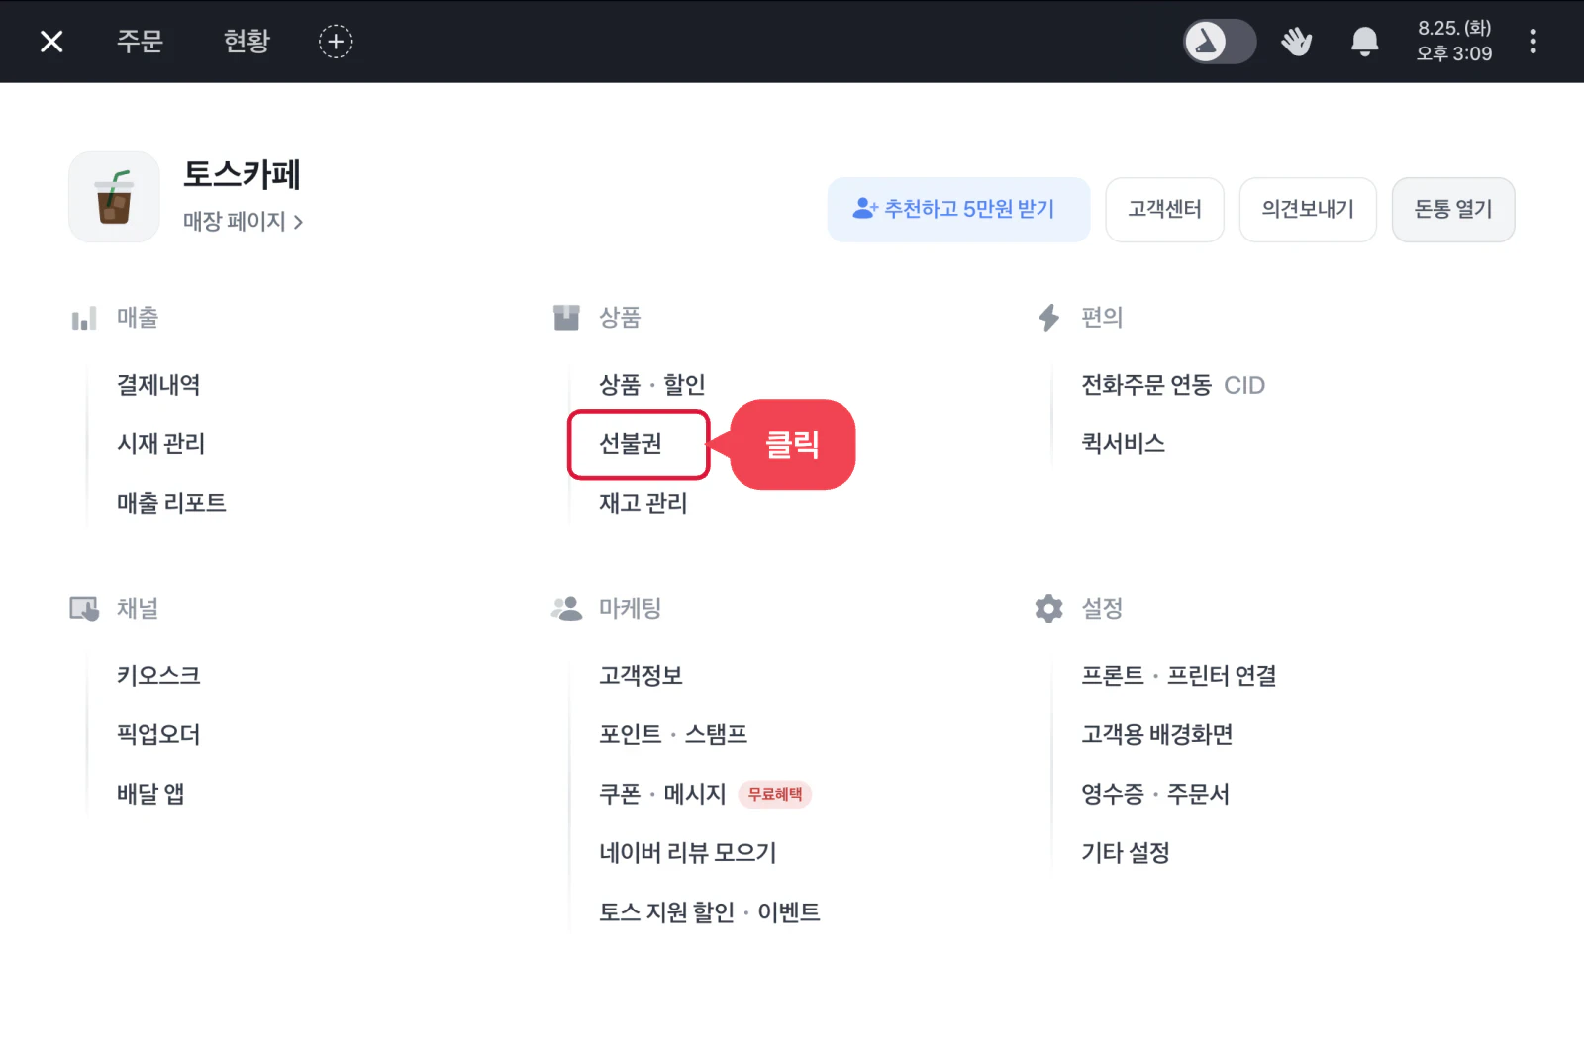Screen dimensions: 1584x1054
Task: Switch to the 현황 tab
Action: [247, 42]
